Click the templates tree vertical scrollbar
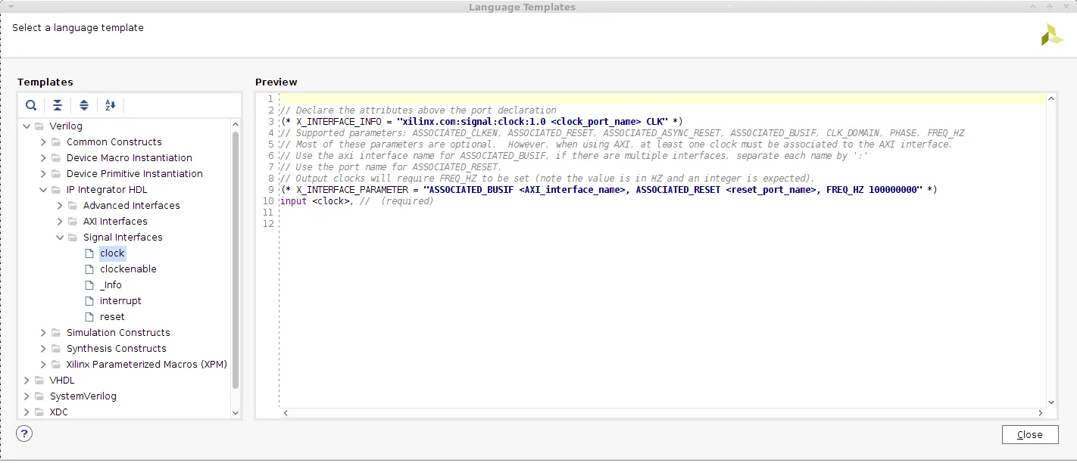This screenshot has width=1077, height=463. point(236,259)
